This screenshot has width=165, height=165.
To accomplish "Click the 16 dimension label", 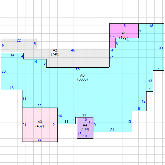I will pos(151,26).
